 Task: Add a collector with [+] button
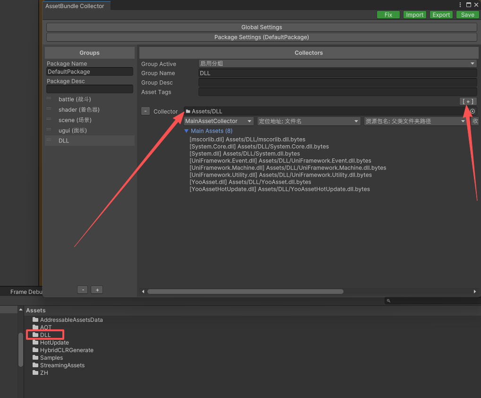click(x=468, y=101)
